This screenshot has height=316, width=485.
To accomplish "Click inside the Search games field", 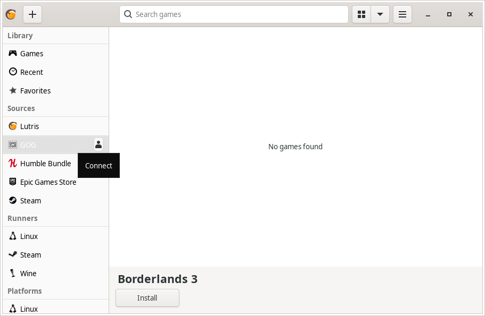I will (234, 14).
